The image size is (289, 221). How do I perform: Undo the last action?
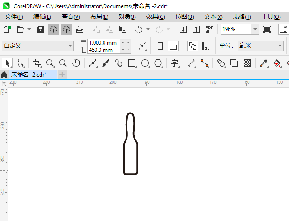(x=139, y=29)
